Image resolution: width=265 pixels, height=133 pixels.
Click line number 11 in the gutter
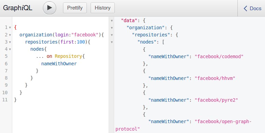(5, 100)
